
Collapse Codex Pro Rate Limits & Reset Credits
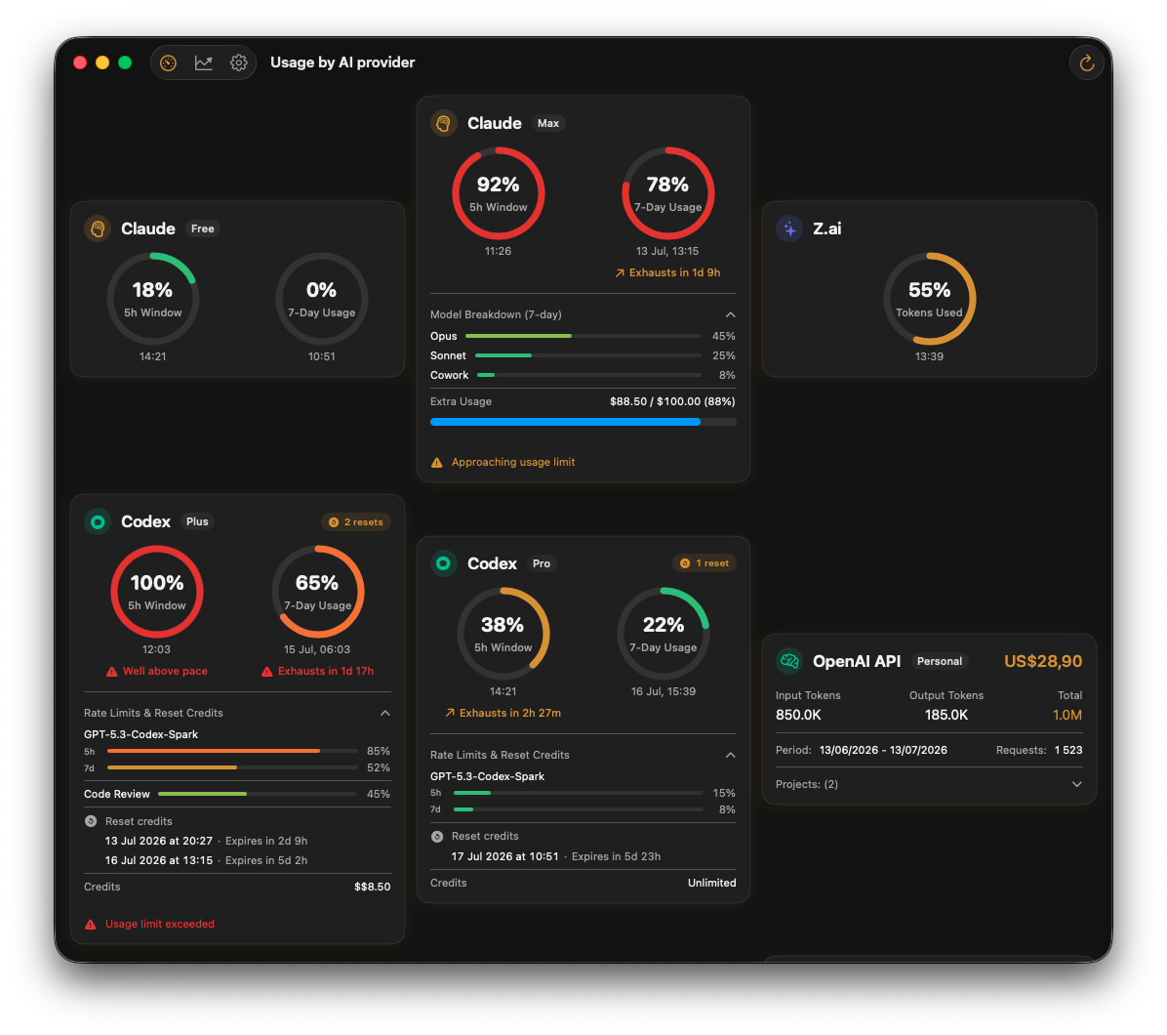pyautogui.click(x=730, y=755)
